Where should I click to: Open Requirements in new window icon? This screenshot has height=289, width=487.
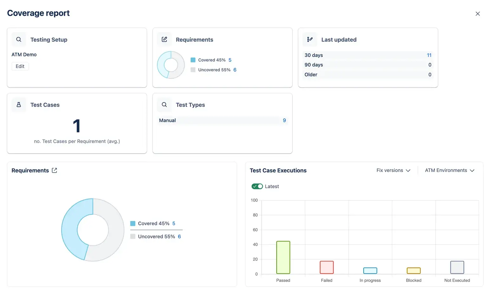(55, 170)
